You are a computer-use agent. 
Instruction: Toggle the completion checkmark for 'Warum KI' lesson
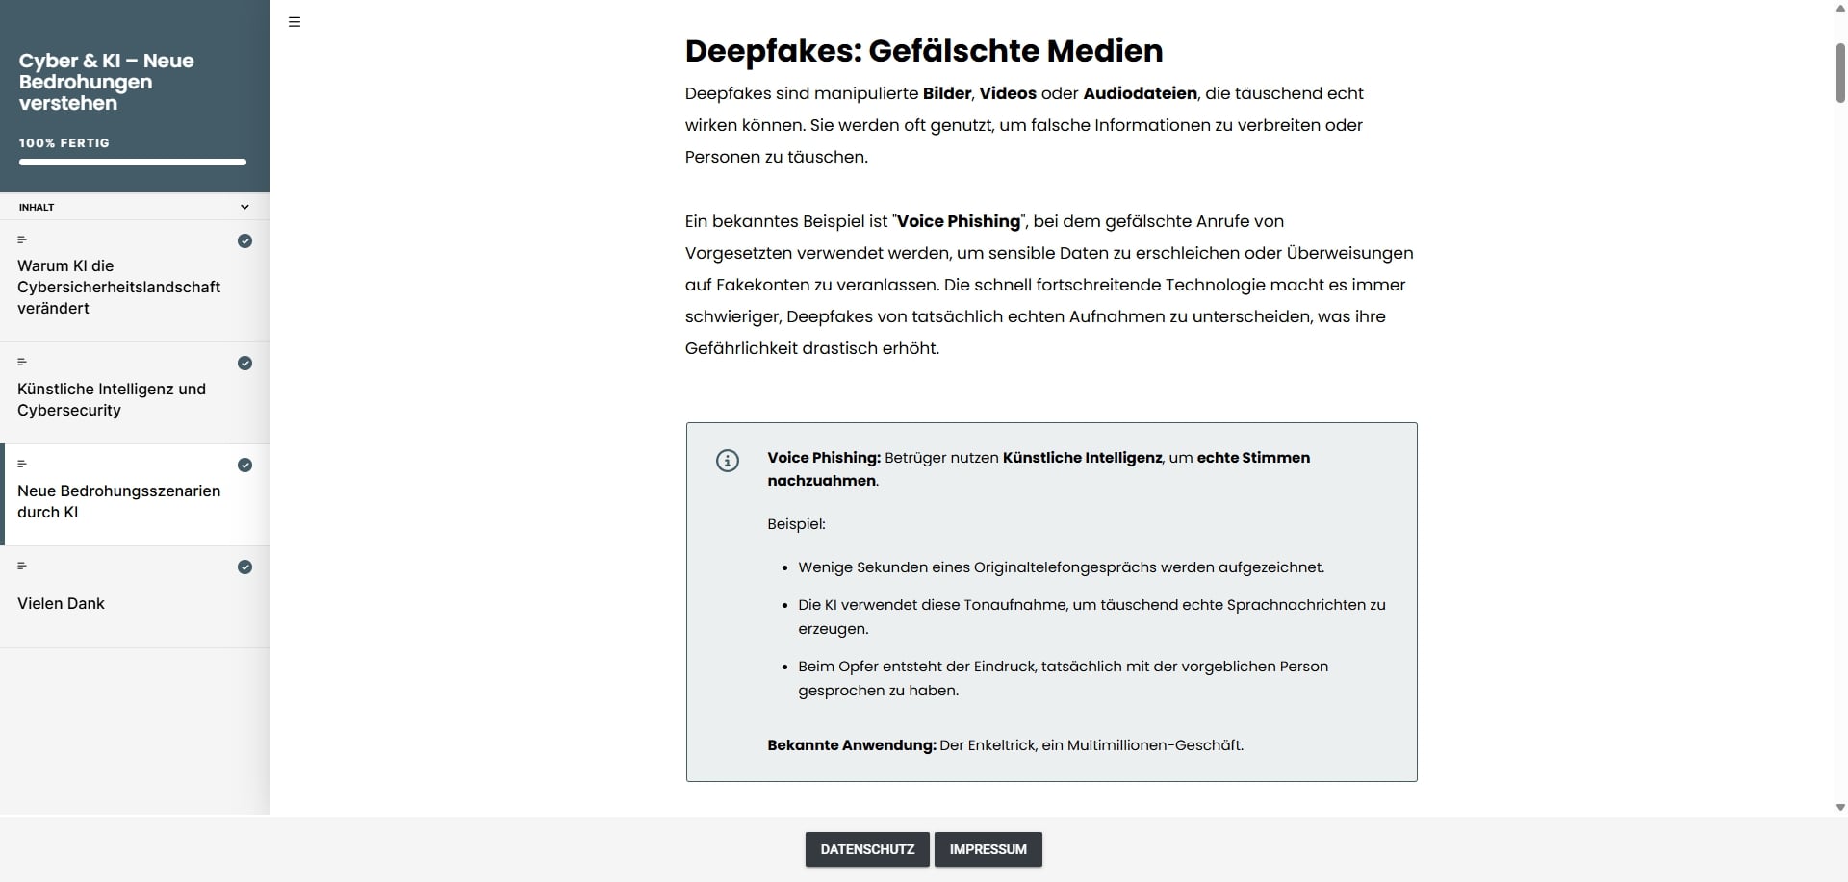tap(245, 241)
